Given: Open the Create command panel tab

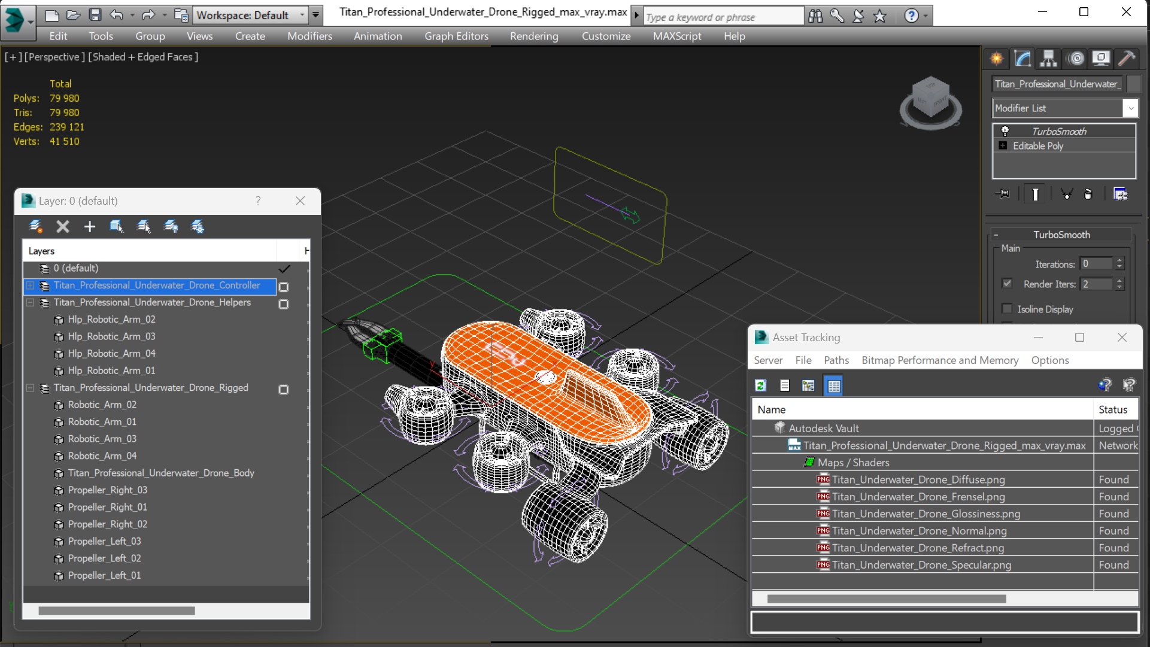Looking at the screenshot, I should [x=997, y=59].
